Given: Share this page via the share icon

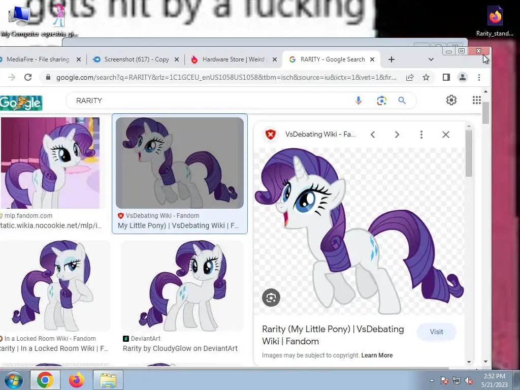Looking at the screenshot, I should 410,77.
